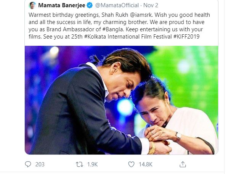236x174 pixels.
Task: Click the @MamataOfficial handle
Action: click(117, 5)
